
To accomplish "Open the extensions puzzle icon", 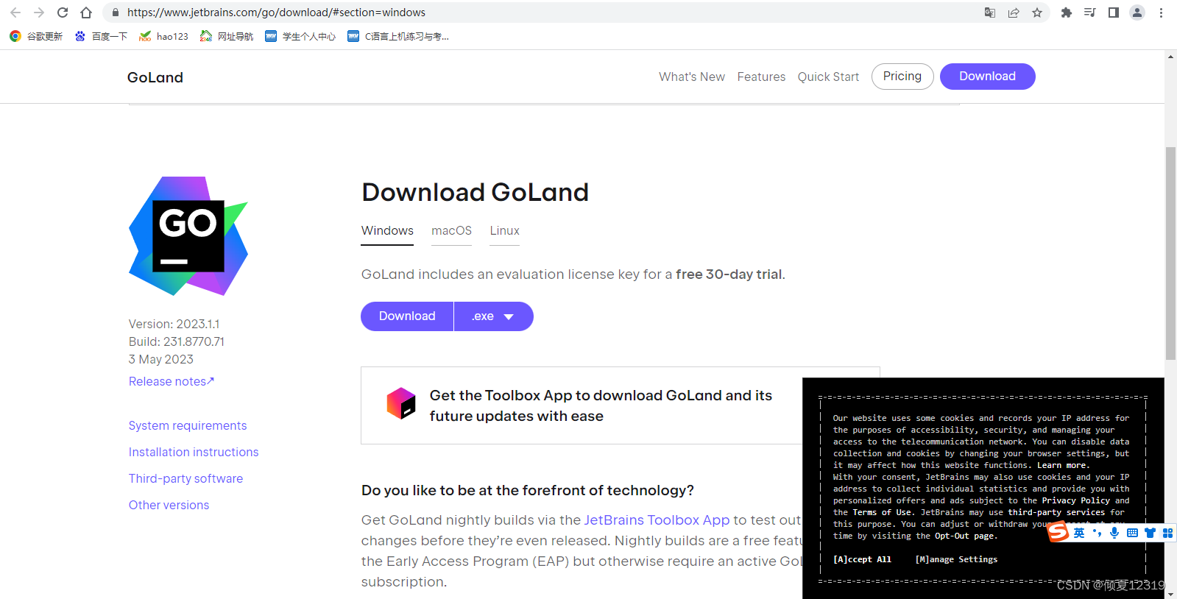I will (x=1066, y=13).
